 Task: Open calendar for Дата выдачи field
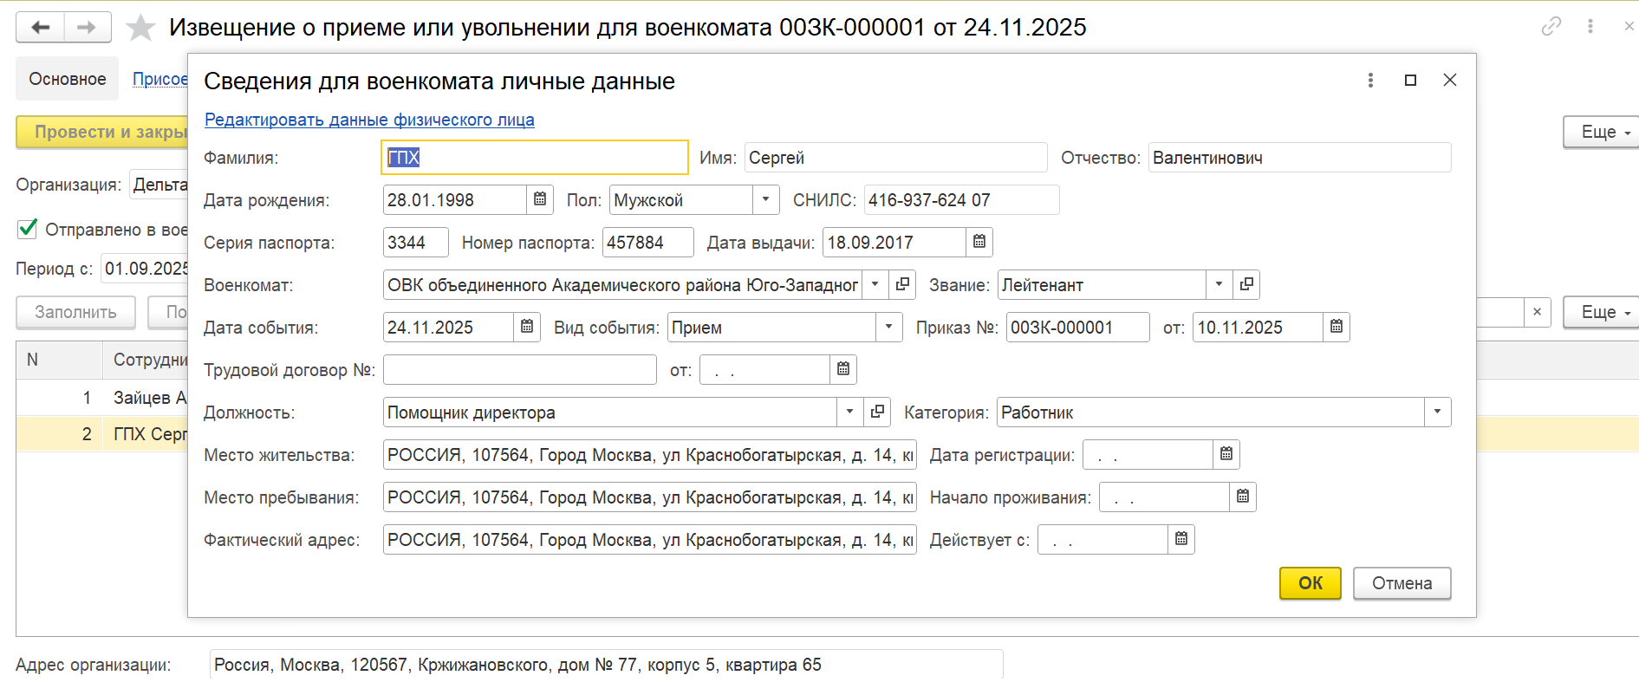click(979, 242)
